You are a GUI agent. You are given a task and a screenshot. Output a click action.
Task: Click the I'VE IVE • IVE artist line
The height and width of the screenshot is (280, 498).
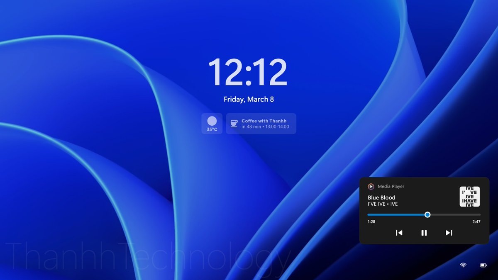383,204
